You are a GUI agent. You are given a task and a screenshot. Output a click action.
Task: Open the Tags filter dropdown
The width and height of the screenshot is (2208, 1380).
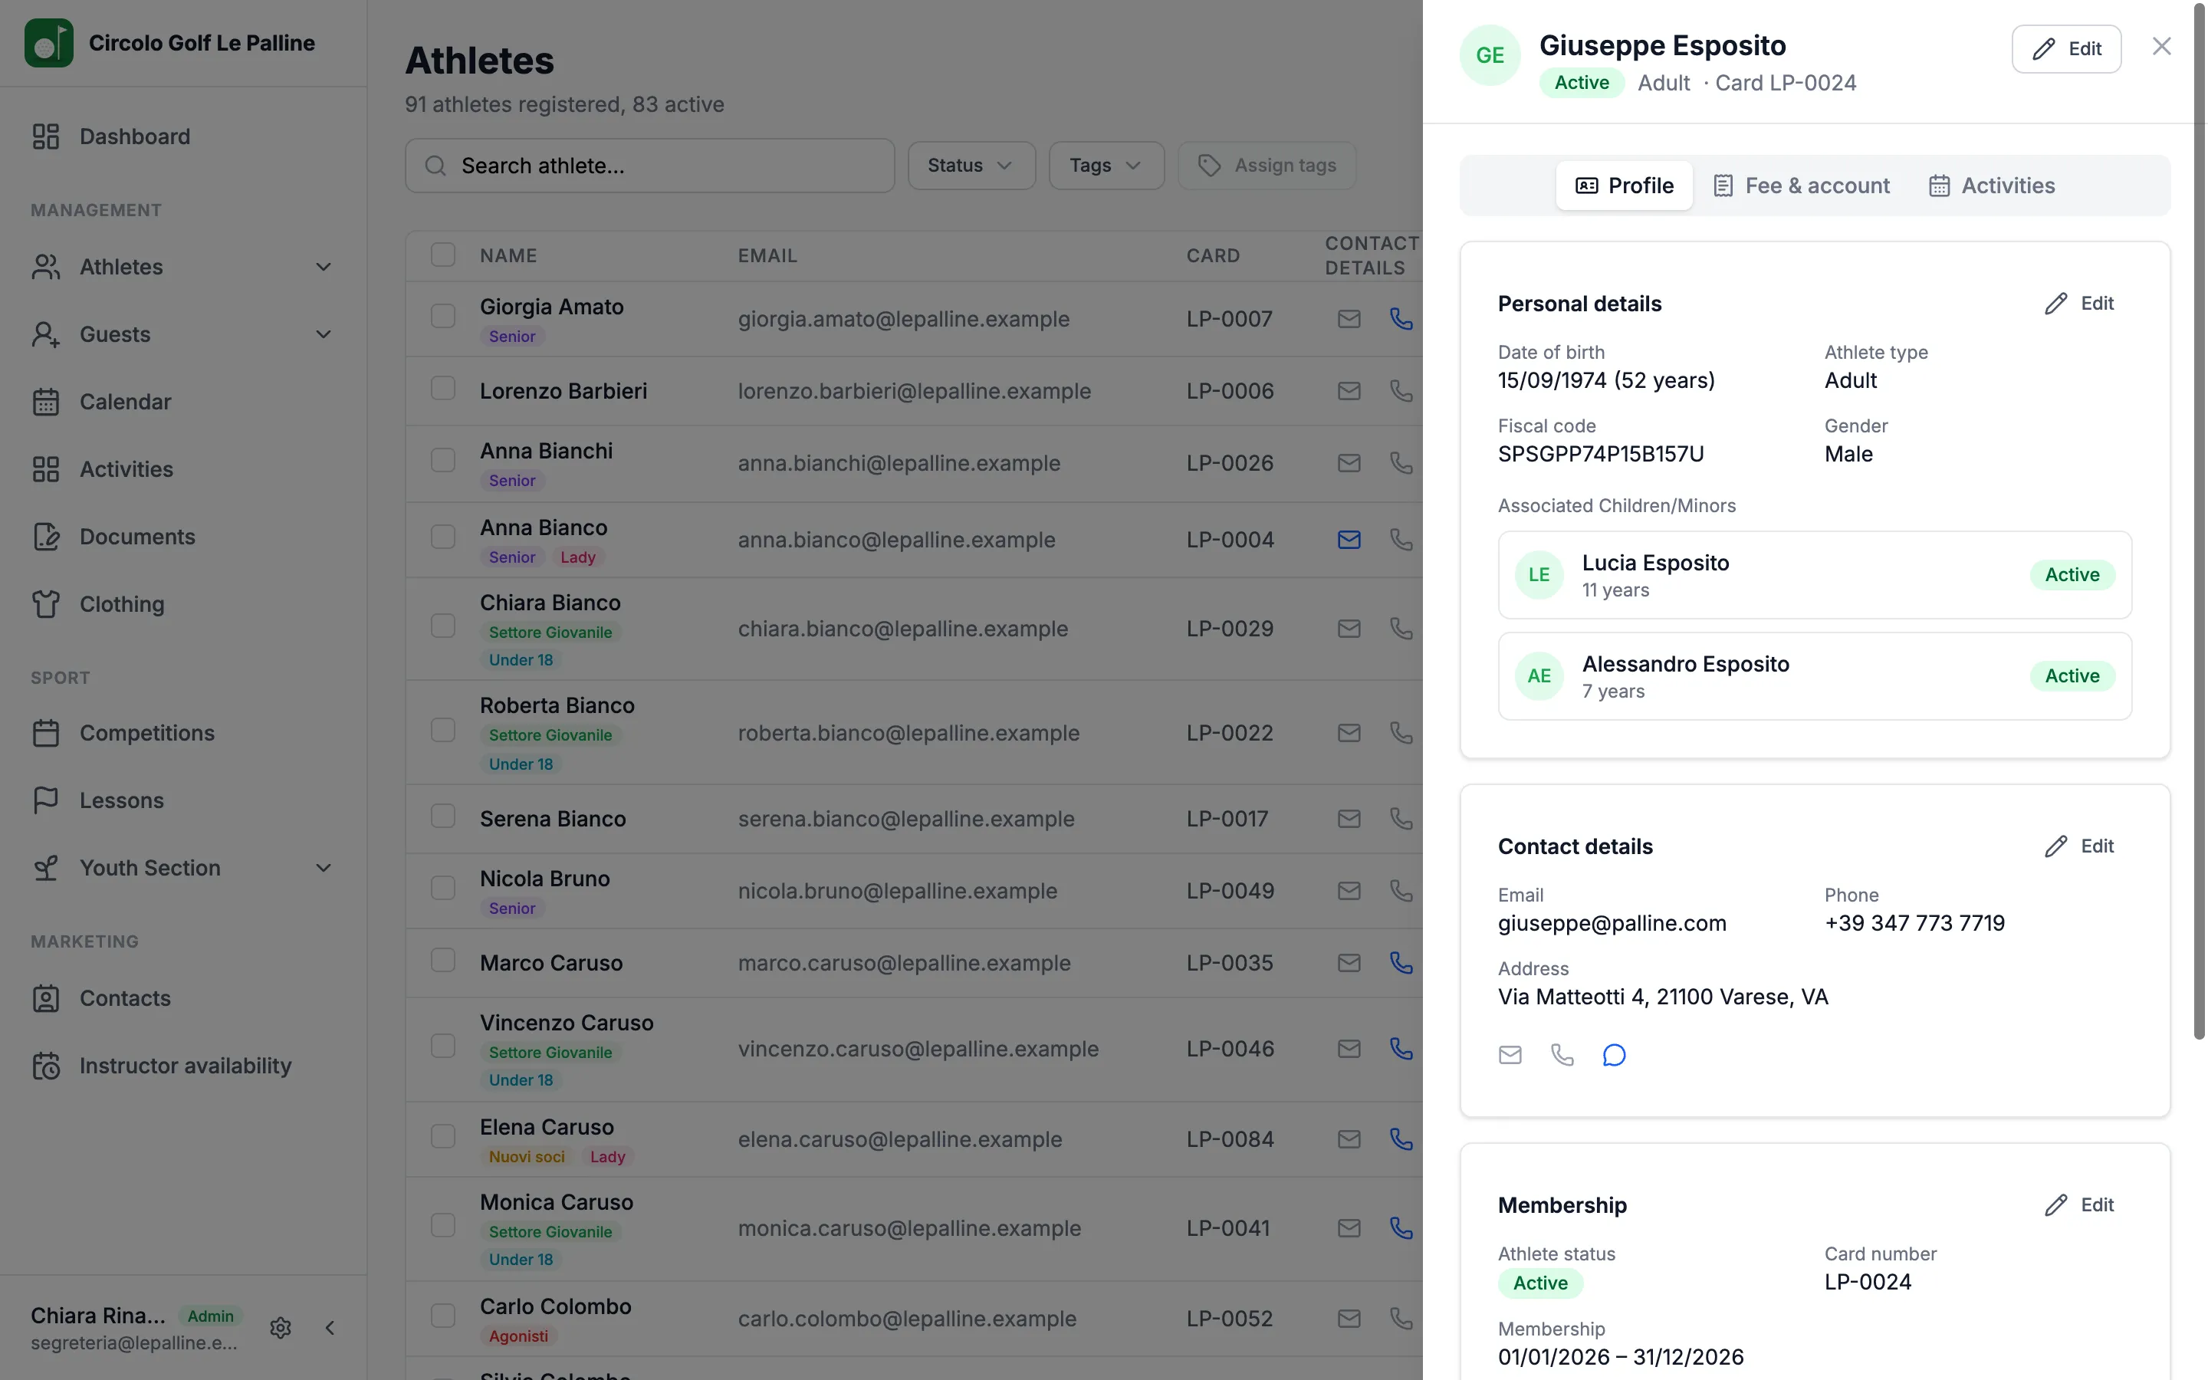[x=1107, y=165]
